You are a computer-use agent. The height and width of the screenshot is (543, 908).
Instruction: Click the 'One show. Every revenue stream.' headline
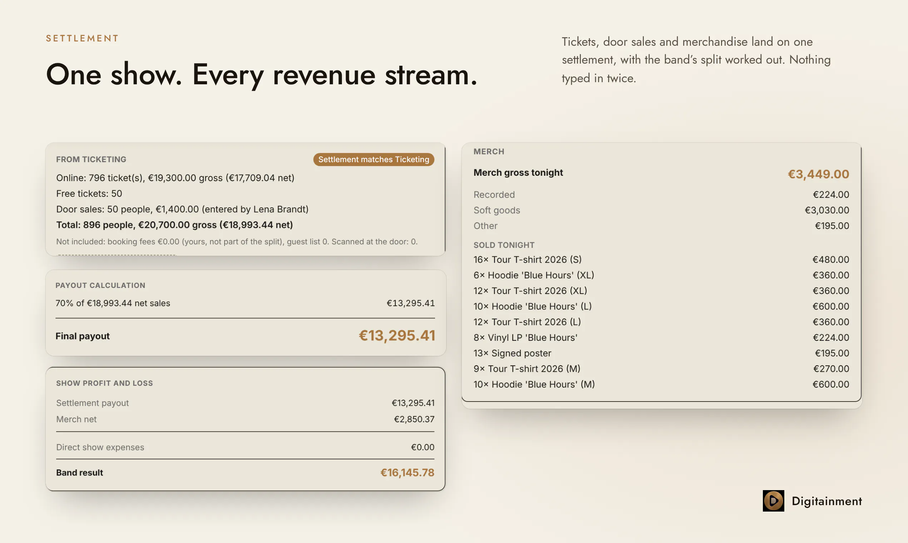(262, 75)
